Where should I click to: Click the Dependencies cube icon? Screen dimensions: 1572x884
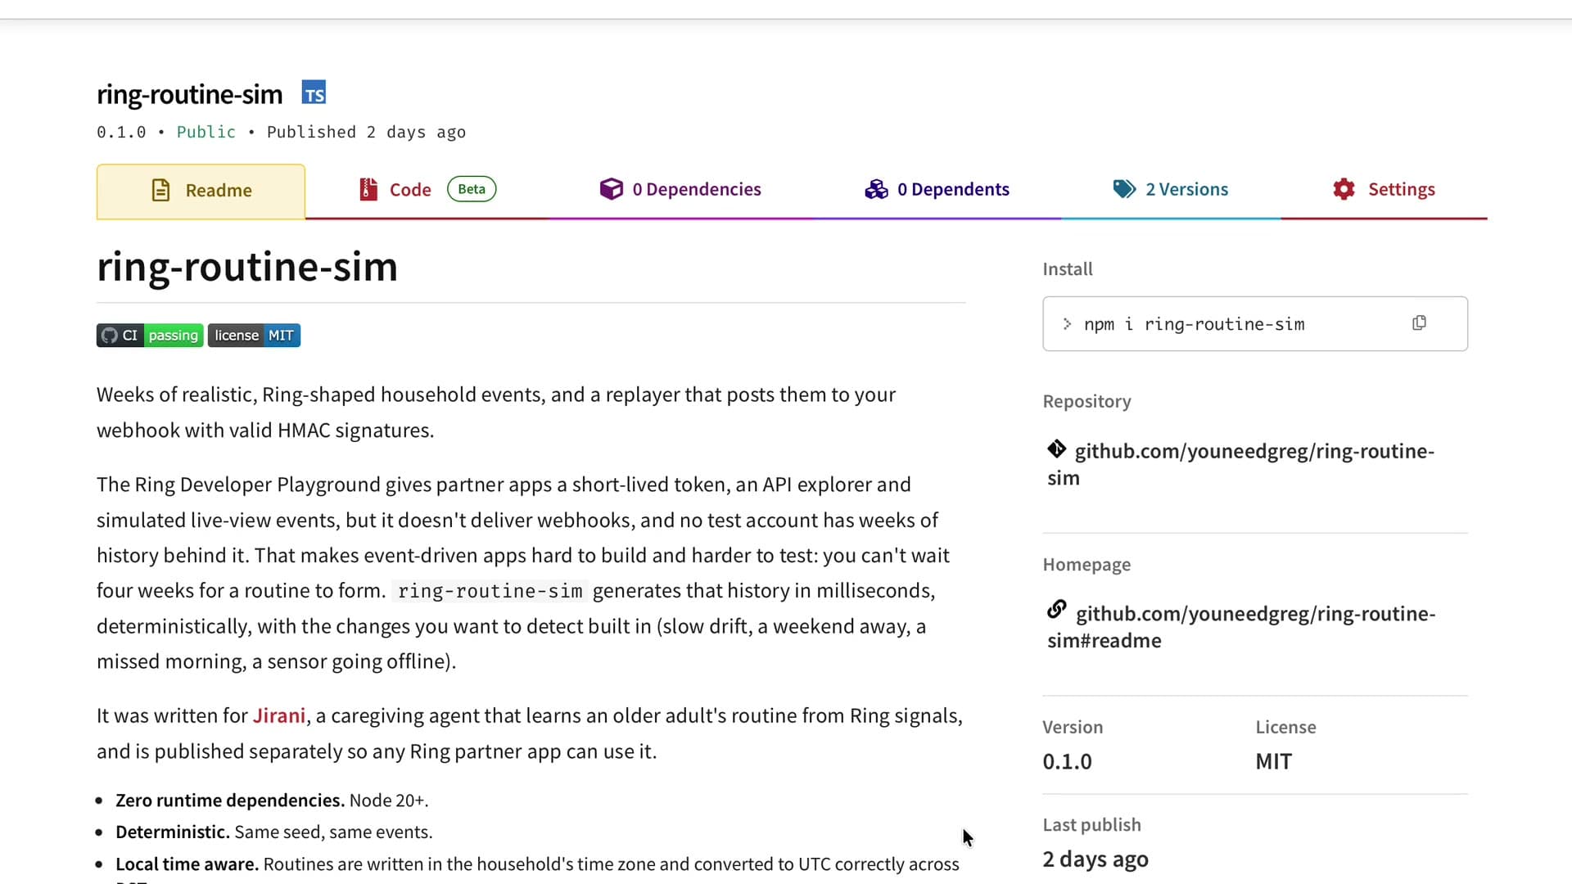612,189
